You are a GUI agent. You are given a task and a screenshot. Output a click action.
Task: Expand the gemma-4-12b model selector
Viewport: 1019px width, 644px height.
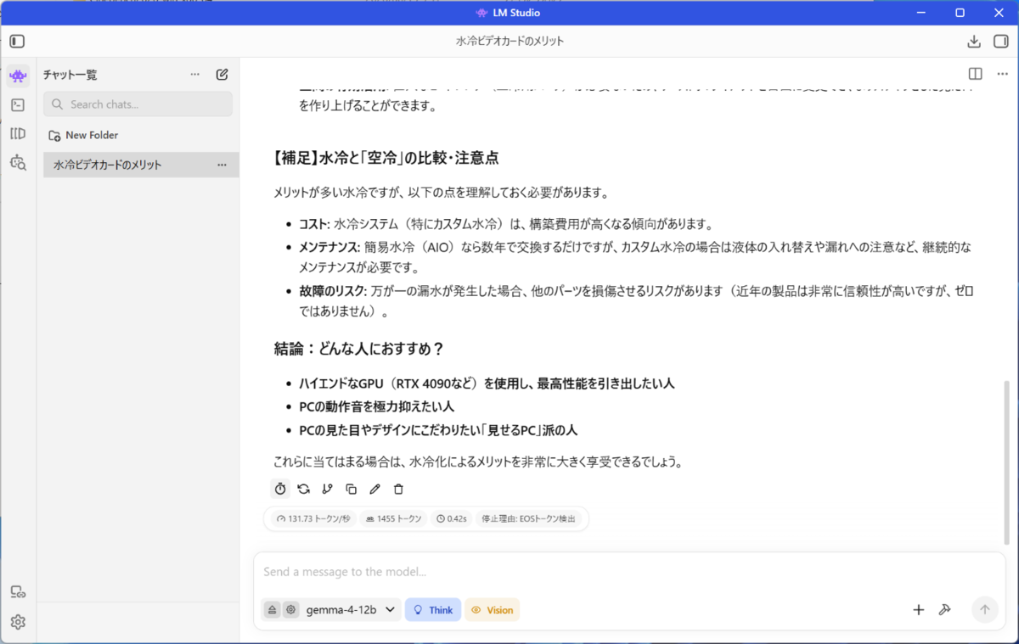pyautogui.click(x=352, y=609)
